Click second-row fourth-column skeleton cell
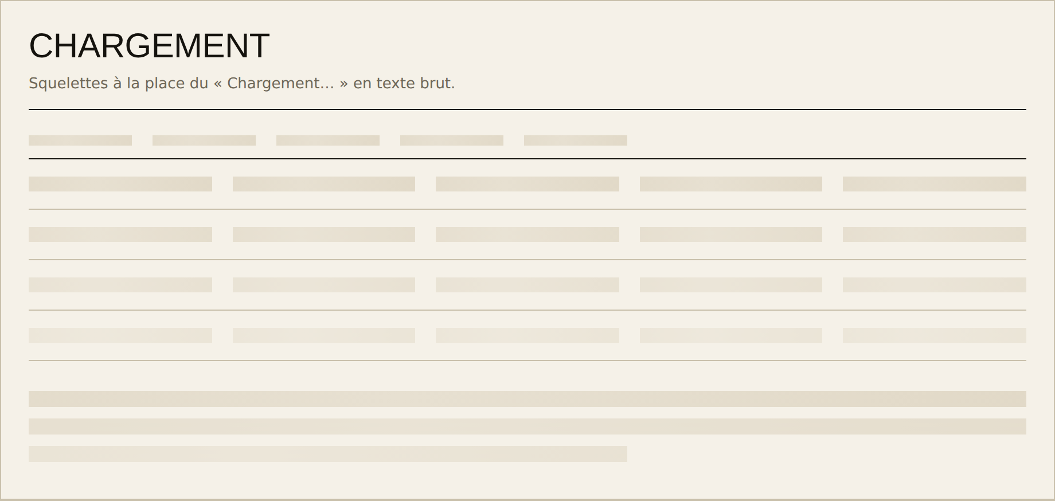 [731, 234]
